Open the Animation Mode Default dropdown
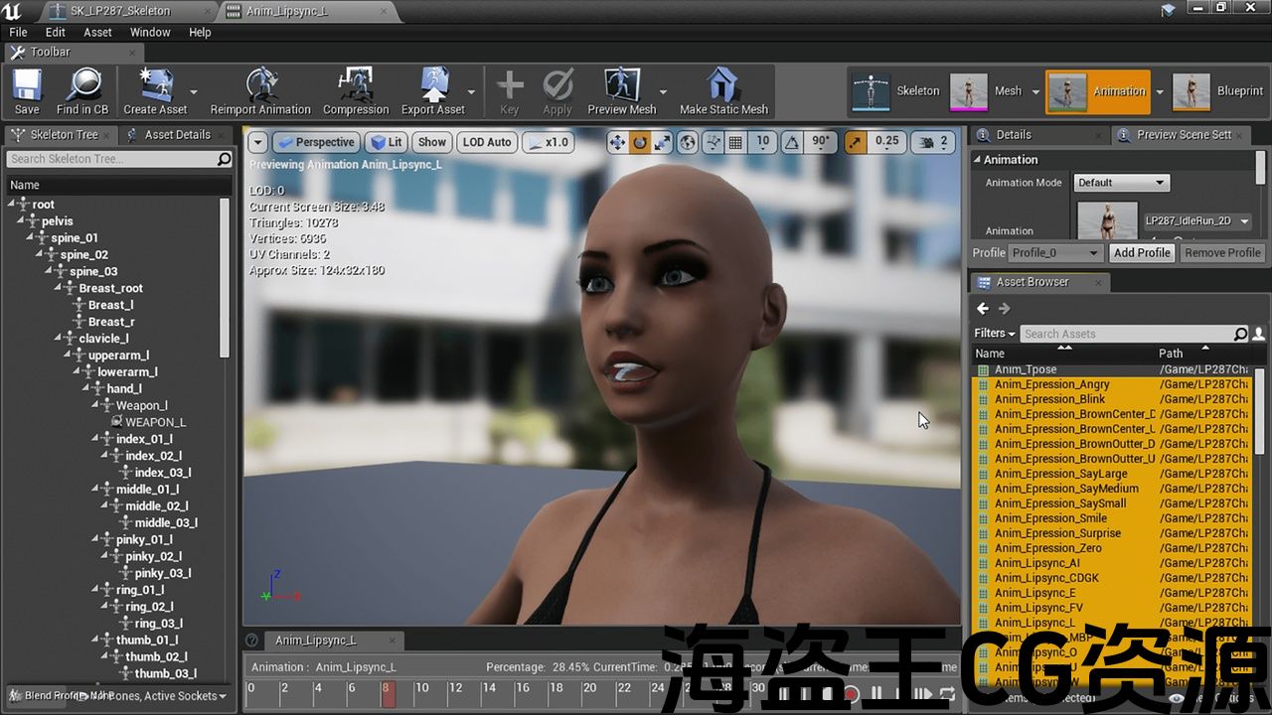The width and height of the screenshot is (1272, 715). 1120,183
